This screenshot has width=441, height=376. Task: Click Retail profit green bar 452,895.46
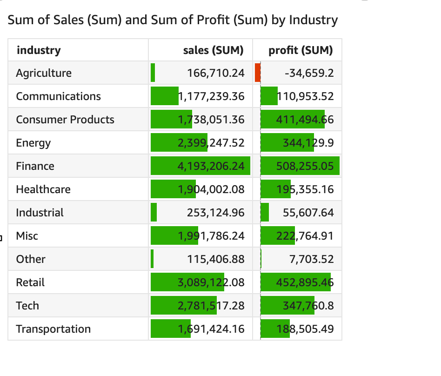295,282
